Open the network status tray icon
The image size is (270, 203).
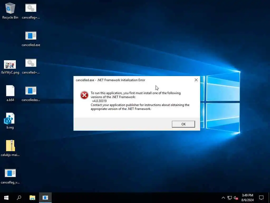point(230,198)
